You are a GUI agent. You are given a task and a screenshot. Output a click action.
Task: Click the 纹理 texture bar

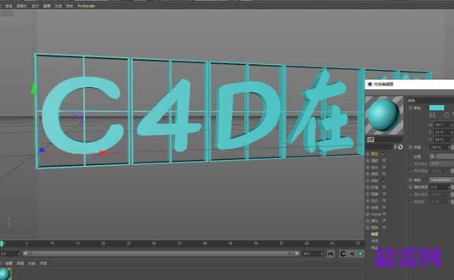(x=445, y=156)
